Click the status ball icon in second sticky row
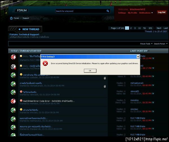Viewport: 169px width, 142px height. pyautogui.click(x=13, y=67)
